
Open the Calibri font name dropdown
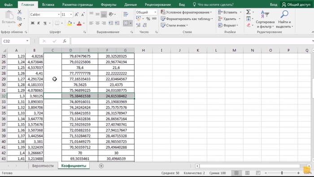[59, 14]
